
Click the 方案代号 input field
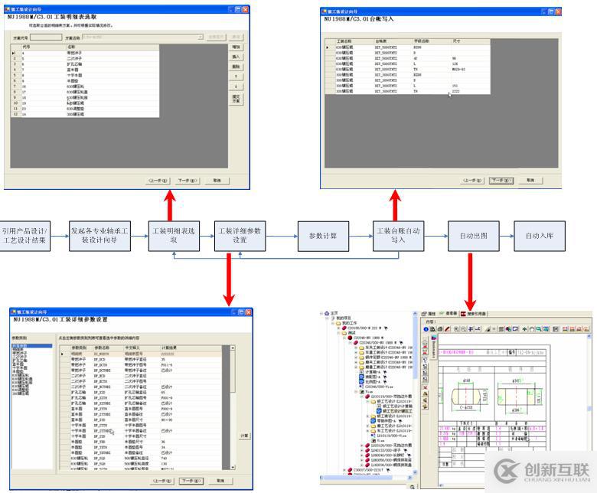click(46, 37)
